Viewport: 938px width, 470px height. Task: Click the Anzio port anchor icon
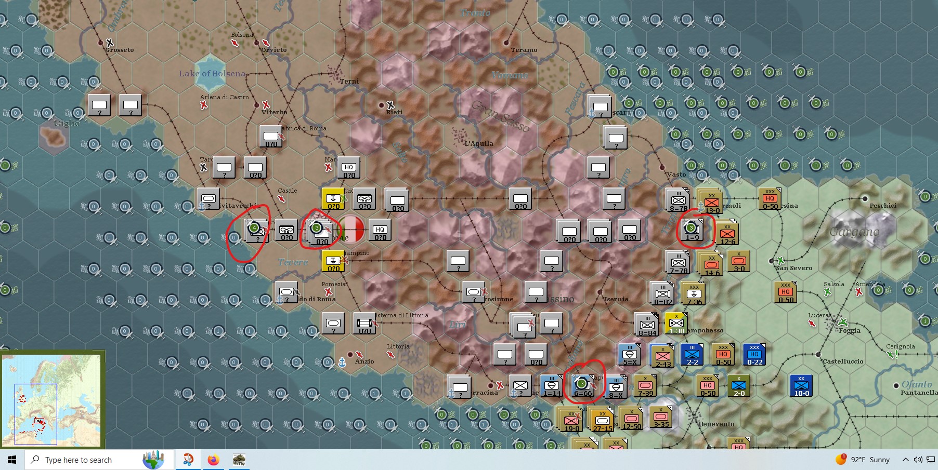342,362
